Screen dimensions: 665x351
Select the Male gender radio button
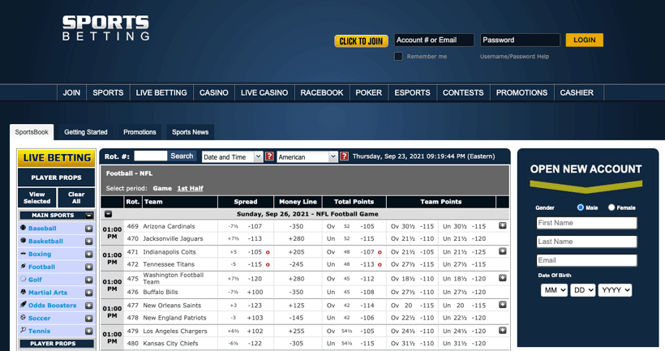coord(580,208)
